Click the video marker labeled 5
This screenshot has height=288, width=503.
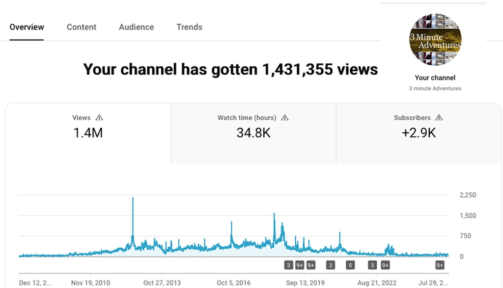350,265
